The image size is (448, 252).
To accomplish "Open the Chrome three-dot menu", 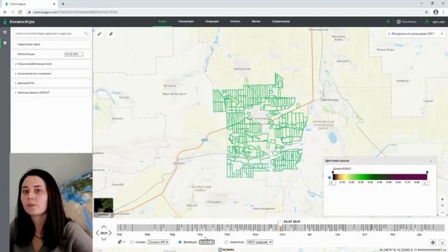I will pos(443,12).
